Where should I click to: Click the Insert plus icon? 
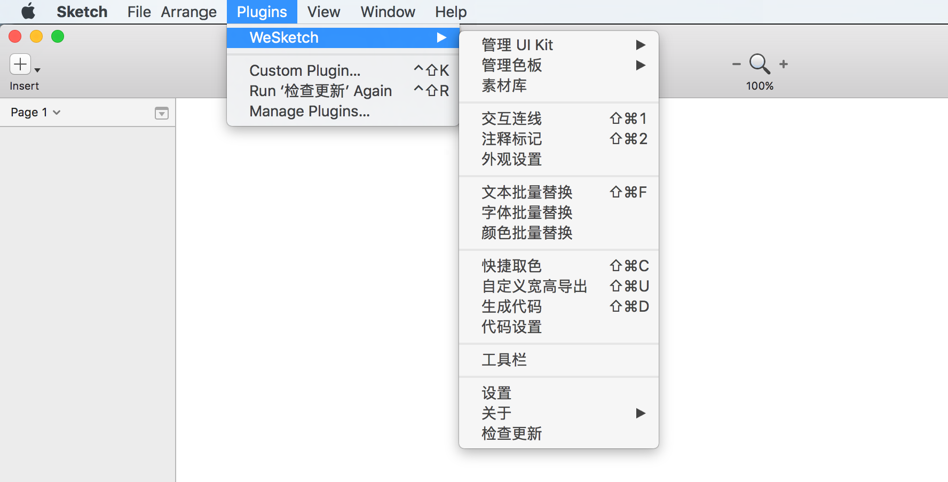pyautogui.click(x=20, y=65)
